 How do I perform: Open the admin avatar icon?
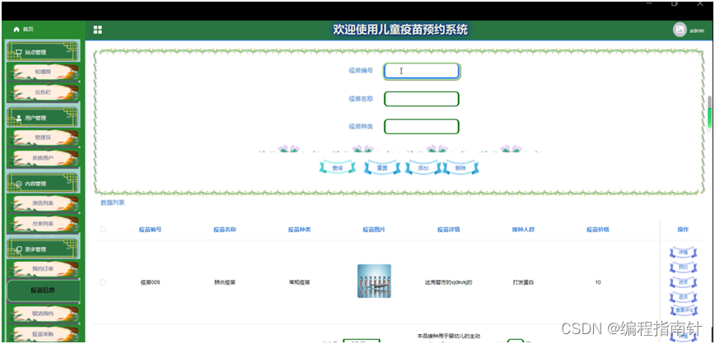click(x=680, y=30)
